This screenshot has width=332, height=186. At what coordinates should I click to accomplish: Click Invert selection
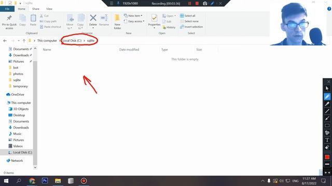[x=191, y=27]
